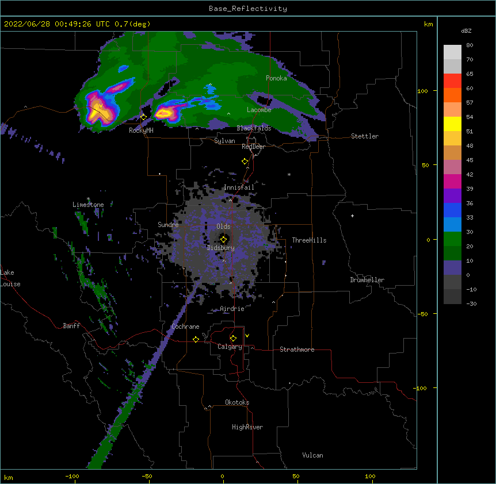Select the yellow radar-site diamond at Olds
The width and height of the screenshot is (496, 484).
click(x=223, y=240)
